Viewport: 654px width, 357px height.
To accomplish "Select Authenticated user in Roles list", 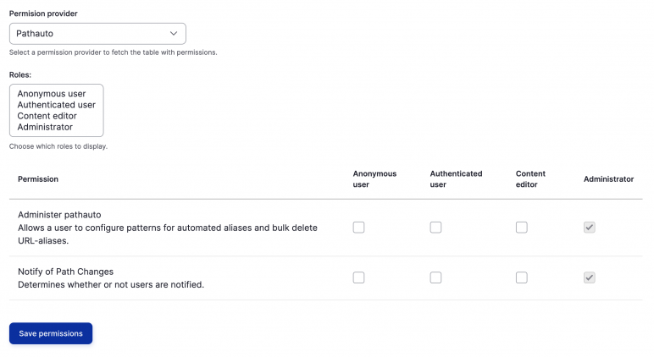I will click(x=56, y=105).
